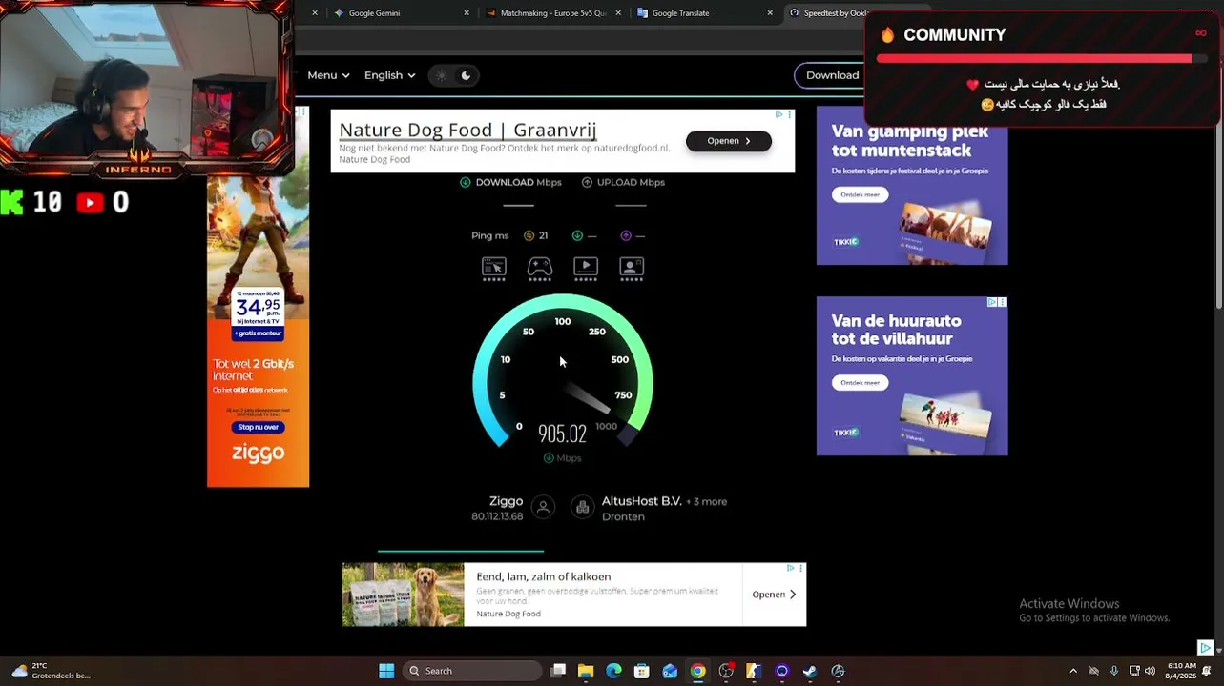
Task: Click the purple upload ping icon
Action: (626, 235)
